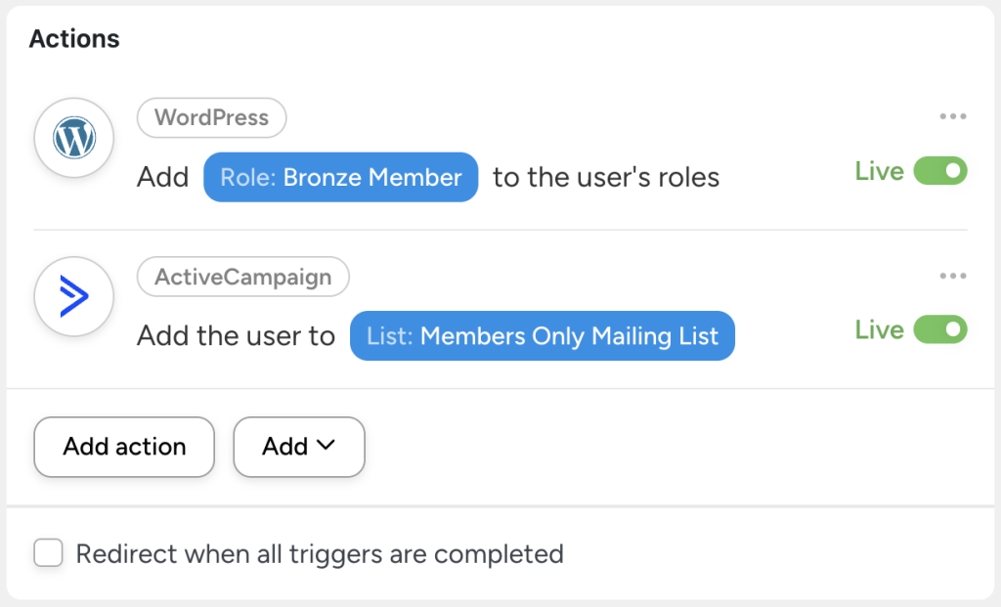Select the WordPress integration label pill
This screenshot has height=607, width=1001.
pyautogui.click(x=211, y=117)
